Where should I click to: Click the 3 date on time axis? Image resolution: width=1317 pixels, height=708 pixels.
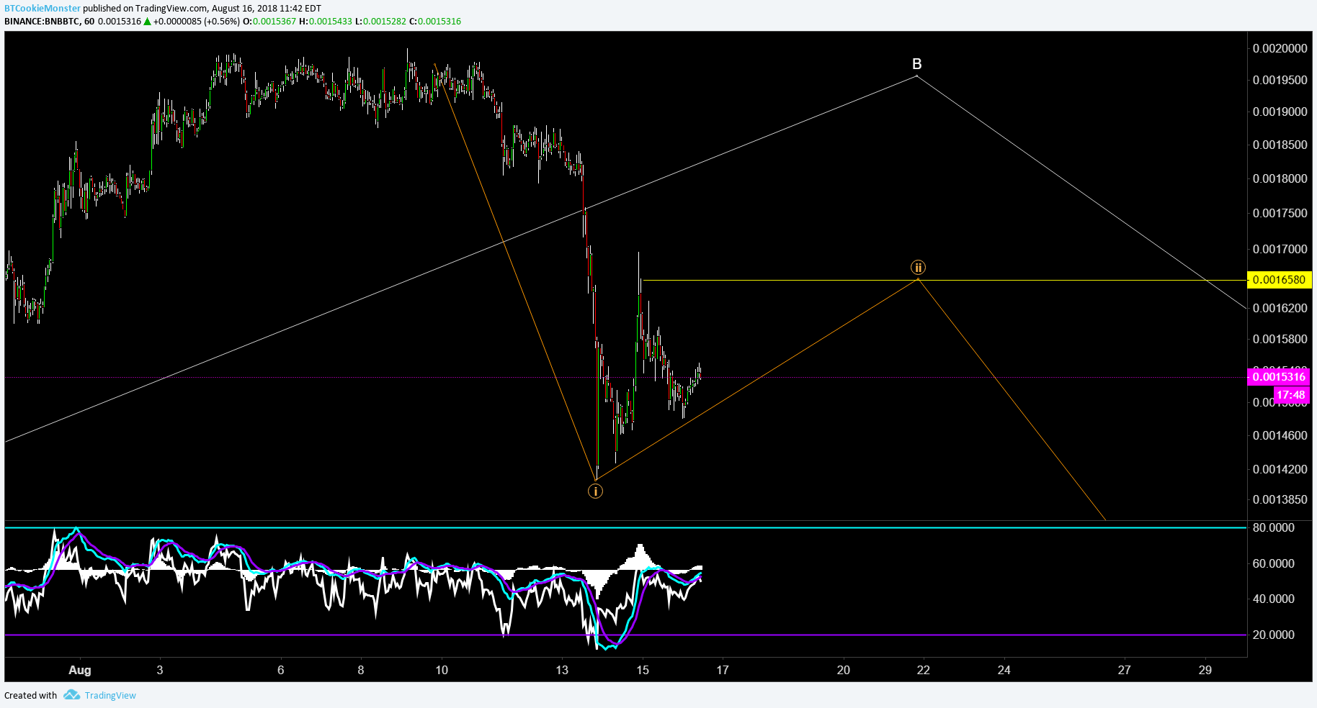160,670
